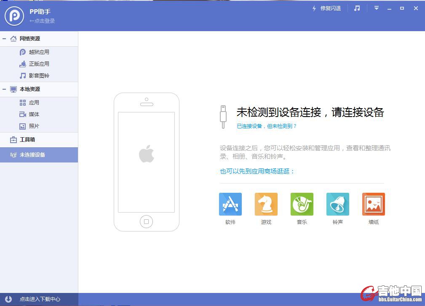Viewport: 425px width, 306px height.
Task: Click 修复闪退 button in title bar
Action: coord(326,8)
